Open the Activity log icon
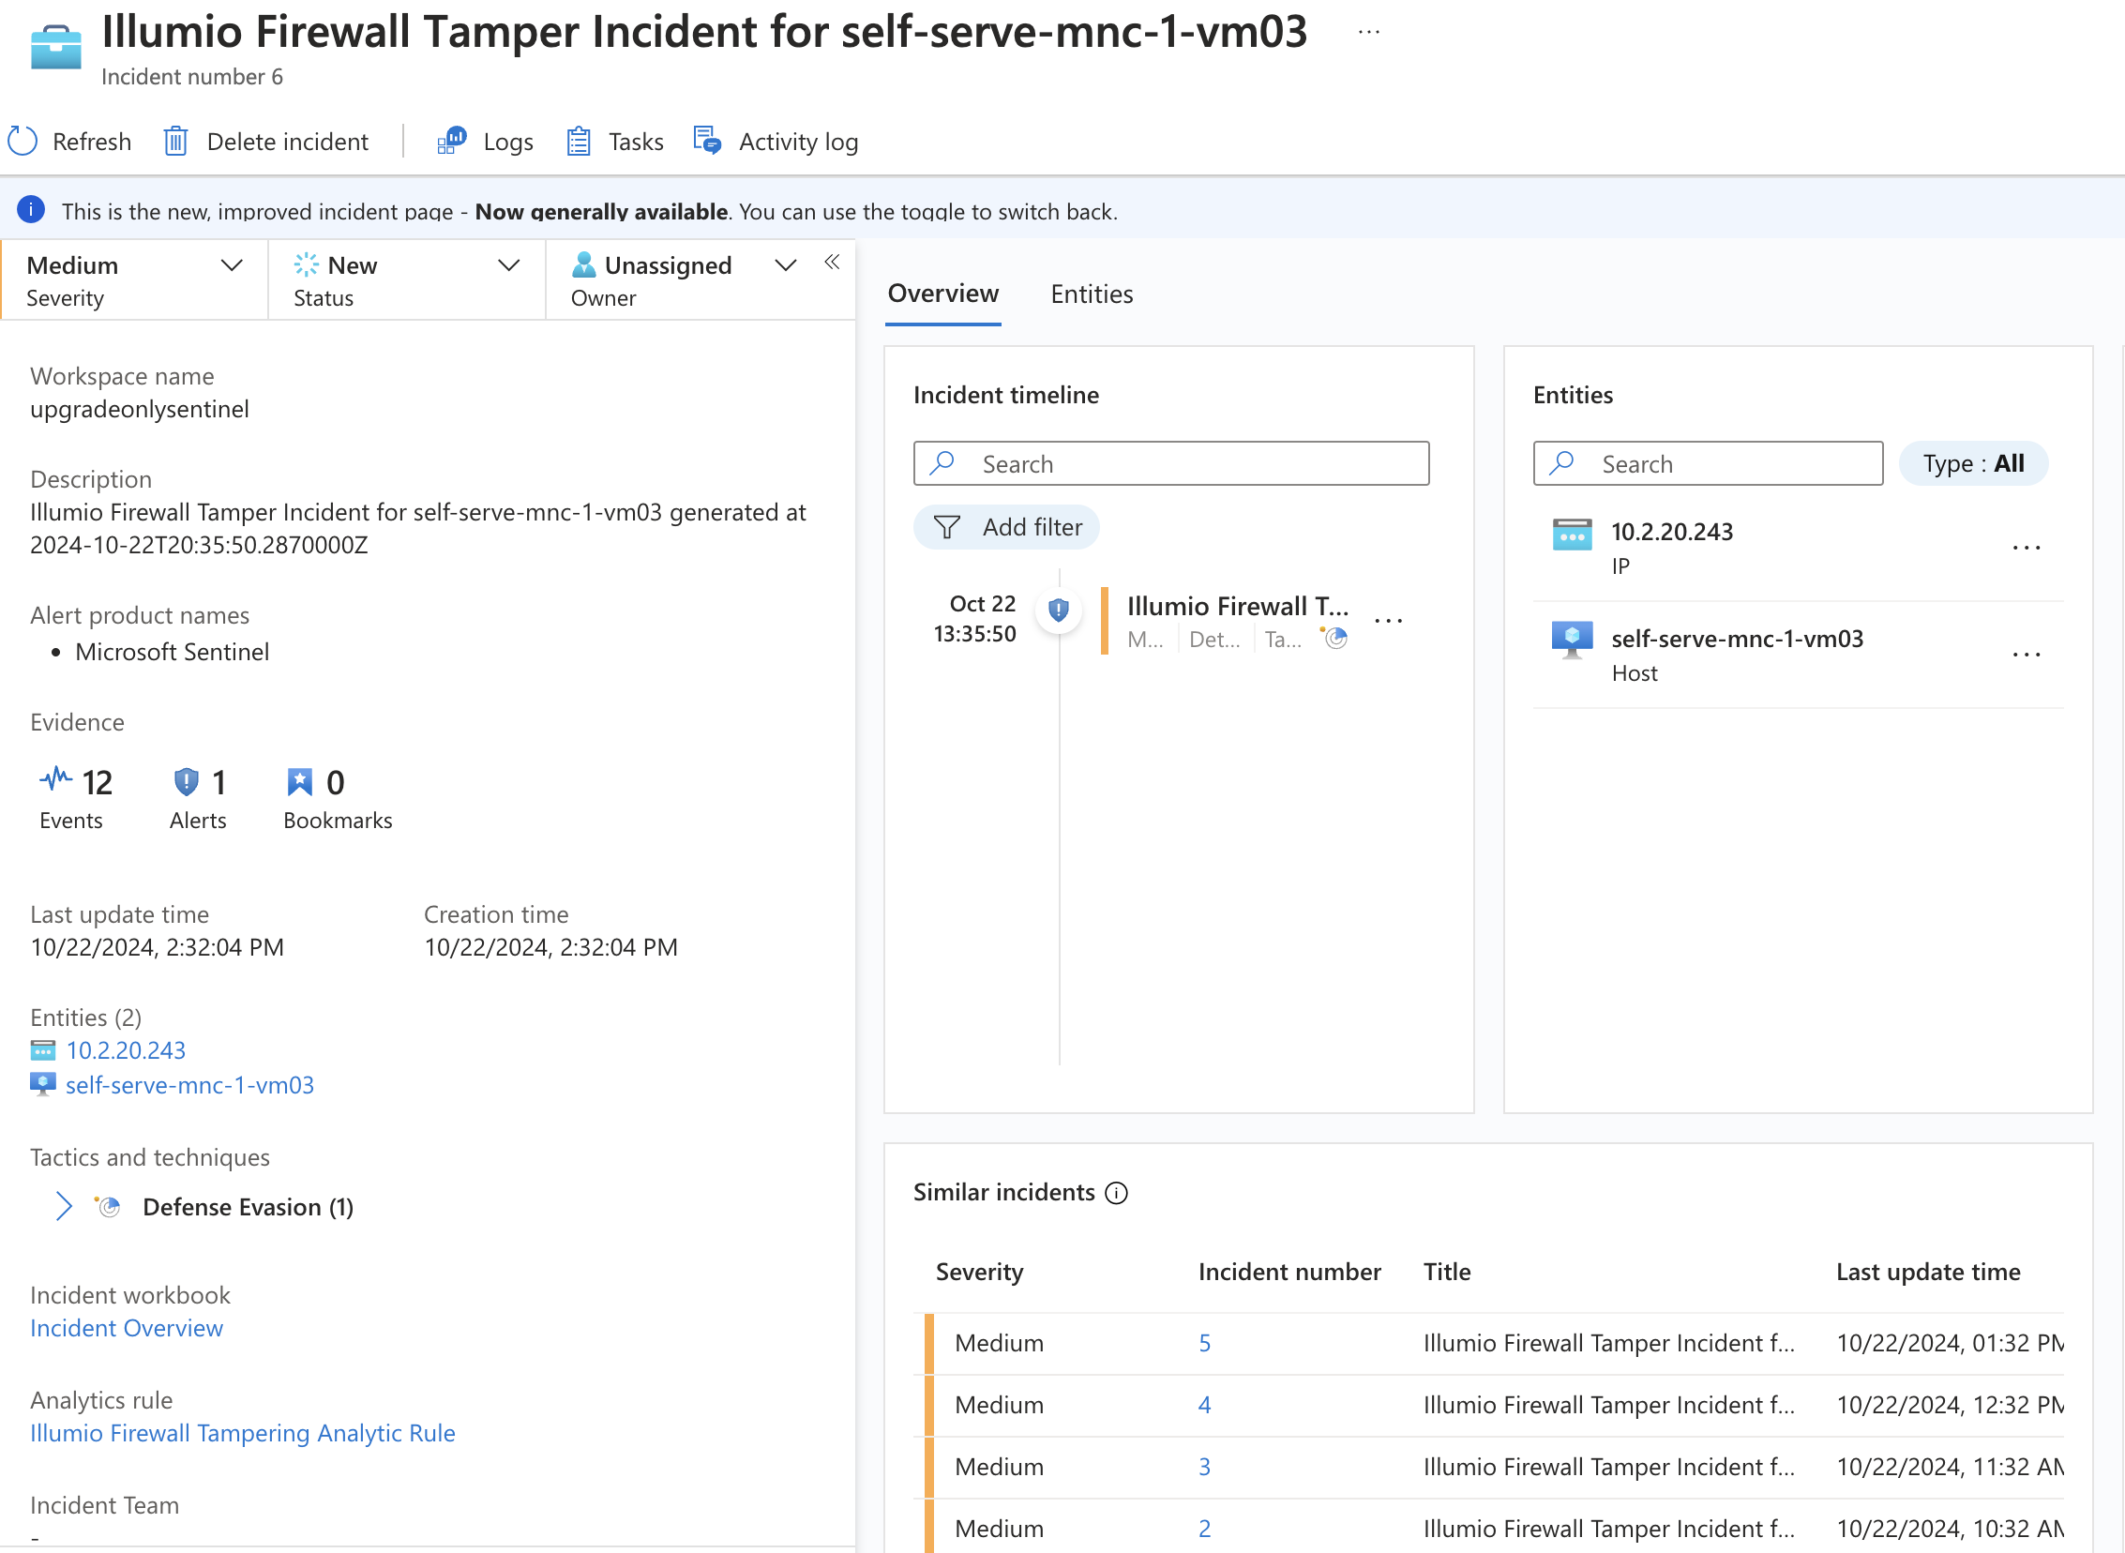 [x=707, y=141]
